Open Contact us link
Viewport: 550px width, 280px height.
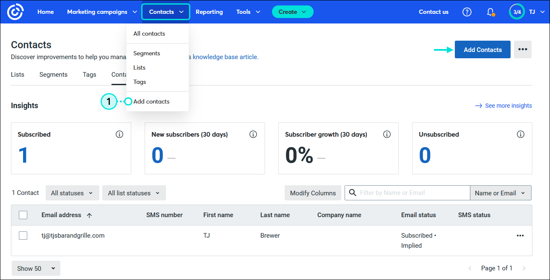pos(433,12)
